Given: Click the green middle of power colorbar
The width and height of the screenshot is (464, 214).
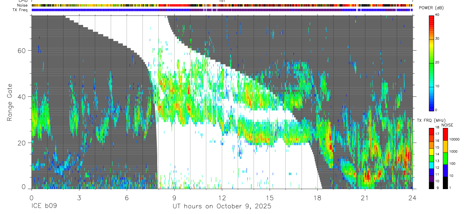Looking at the screenshot, I should pyautogui.click(x=432, y=63).
